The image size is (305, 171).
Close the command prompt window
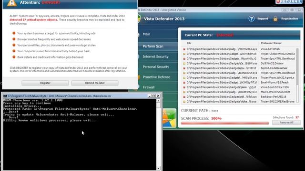[x=158, y=96]
